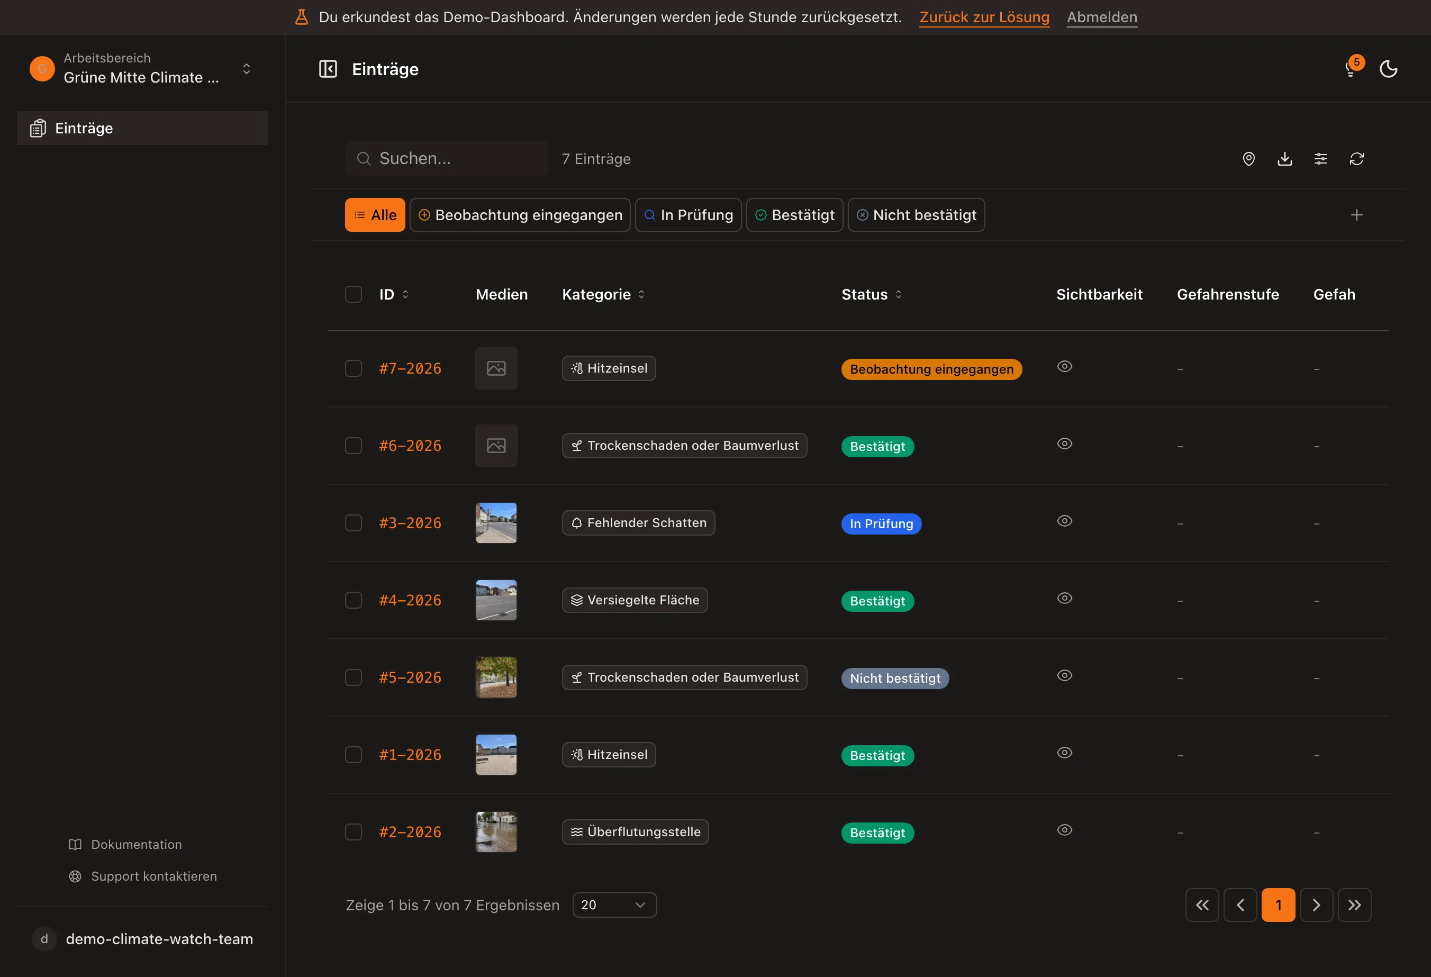
Task: Toggle visibility eye for #6-2026
Action: (x=1065, y=444)
